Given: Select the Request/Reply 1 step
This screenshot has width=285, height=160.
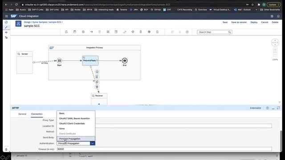Looking at the screenshot, I should pos(90,60).
